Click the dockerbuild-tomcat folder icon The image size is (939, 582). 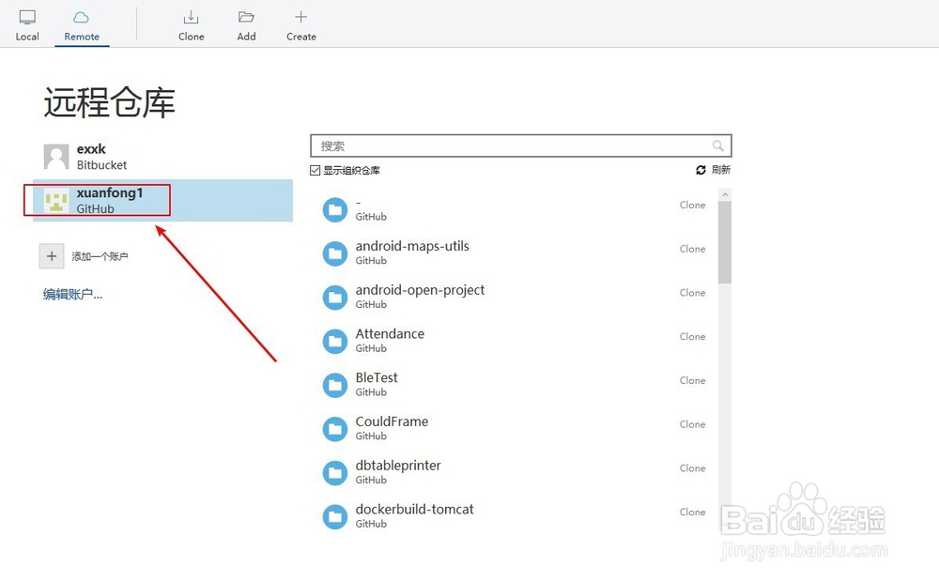(335, 516)
